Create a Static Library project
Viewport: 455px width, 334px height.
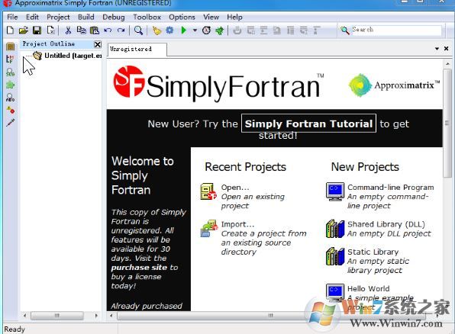373,252
